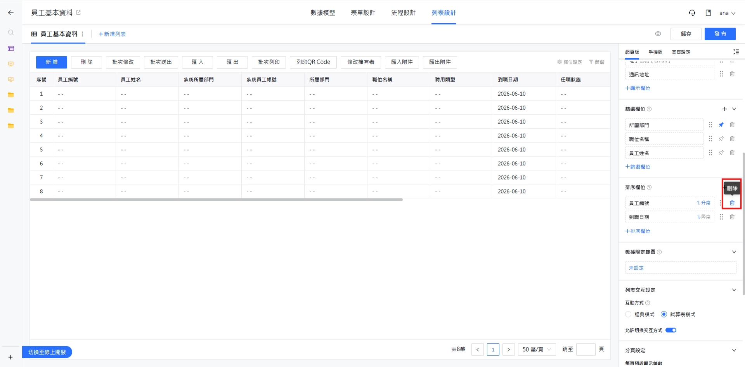Go to the previous page arrow
Image resolution: width=745 pixels, height=367 pixels.
[478, 350]
